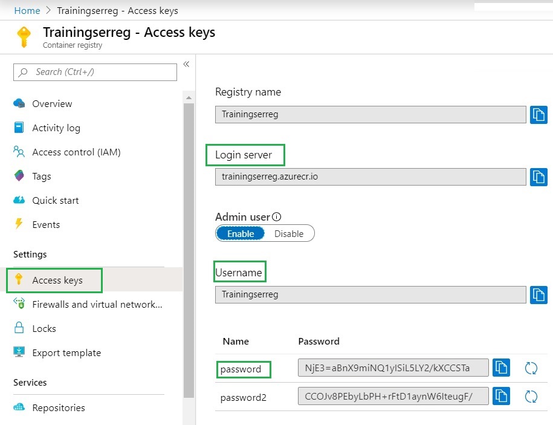The height and width of the screenshot is (425, 553).
Task: Copy the password2 value
Action: point(501,396)
